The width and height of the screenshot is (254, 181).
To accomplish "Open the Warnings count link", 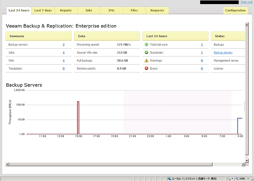I will (x=202, y=61).
